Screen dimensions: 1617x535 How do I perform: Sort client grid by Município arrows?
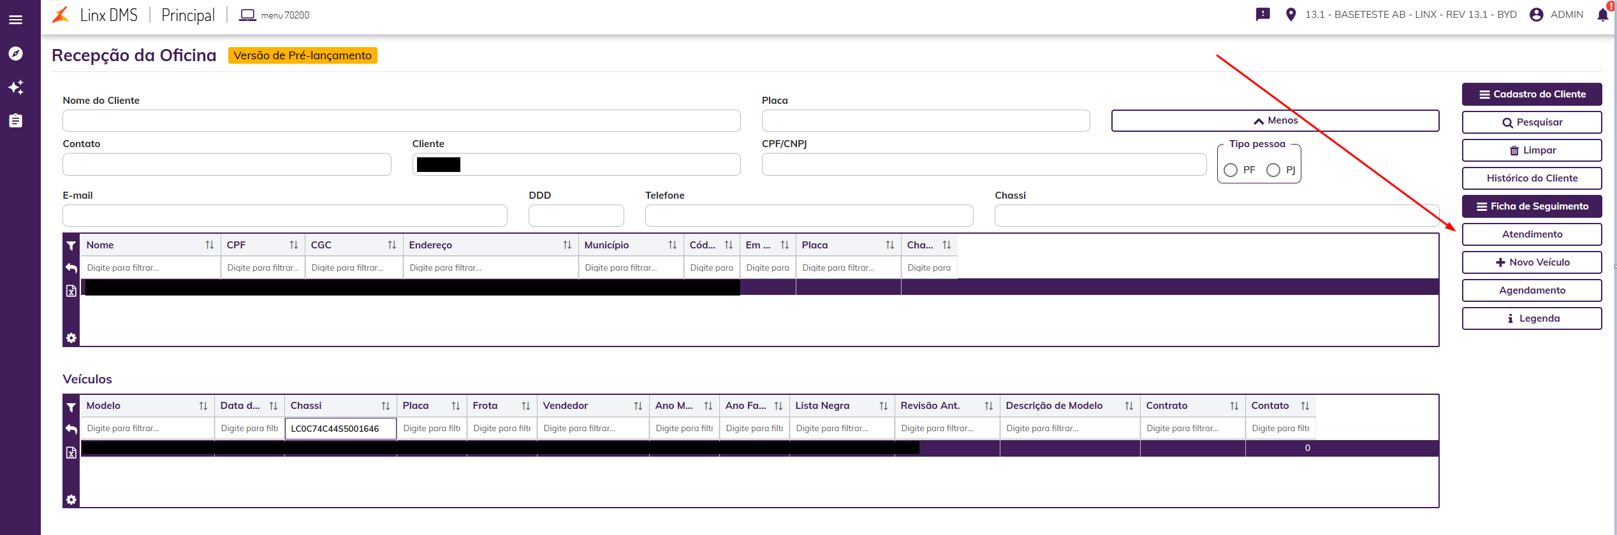[673, 245]
